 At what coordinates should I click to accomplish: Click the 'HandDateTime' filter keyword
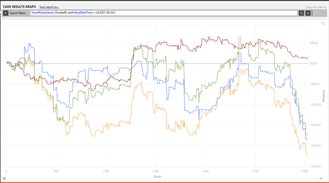click(83, 13)
